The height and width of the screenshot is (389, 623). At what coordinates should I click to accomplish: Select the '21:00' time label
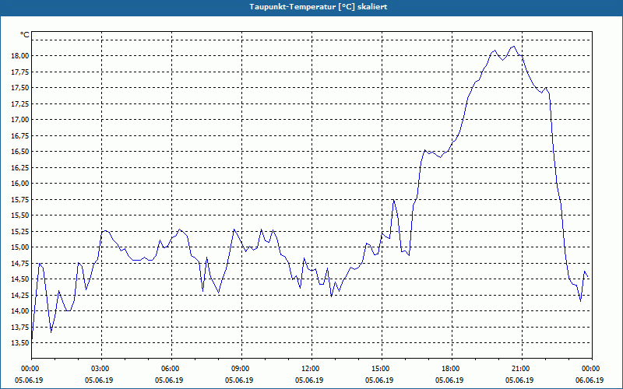520,369
